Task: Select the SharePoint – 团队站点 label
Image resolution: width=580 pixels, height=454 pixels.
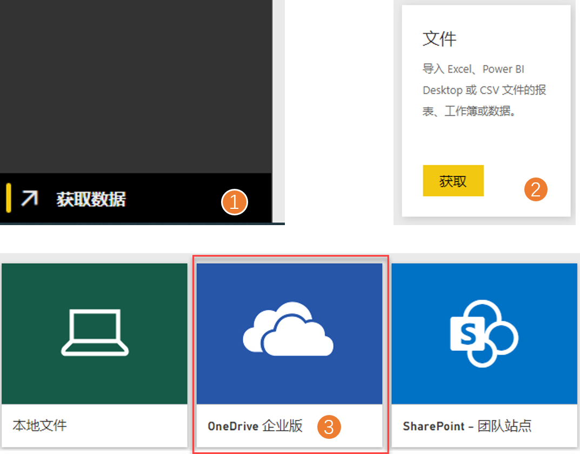Action: pyautogui.click(x=467, y=426)
